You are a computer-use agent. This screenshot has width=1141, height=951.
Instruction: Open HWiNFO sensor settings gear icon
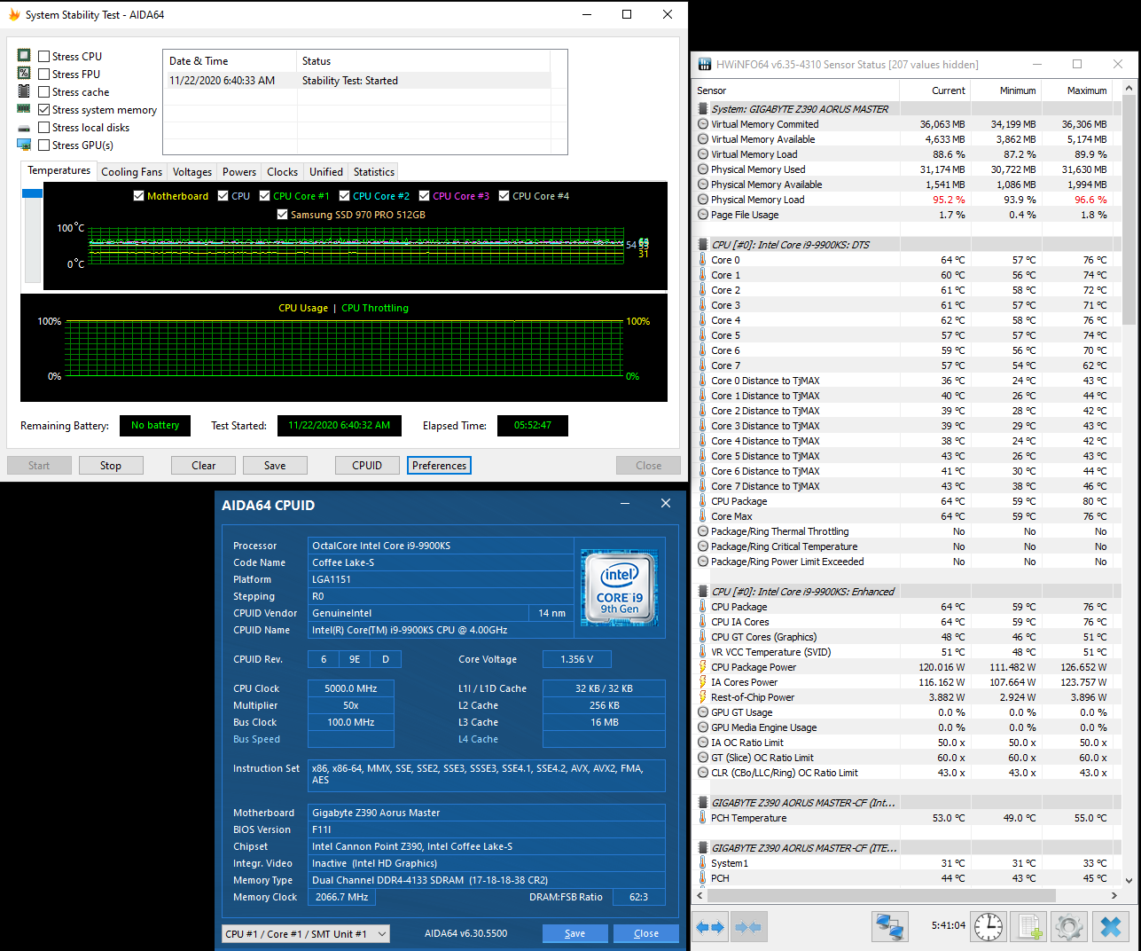(1069, 927)
